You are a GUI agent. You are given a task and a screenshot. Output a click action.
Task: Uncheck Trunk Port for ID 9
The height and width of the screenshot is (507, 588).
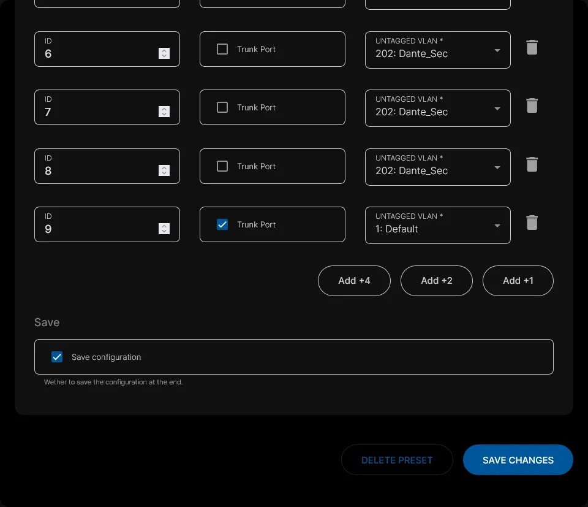point(222,224)
